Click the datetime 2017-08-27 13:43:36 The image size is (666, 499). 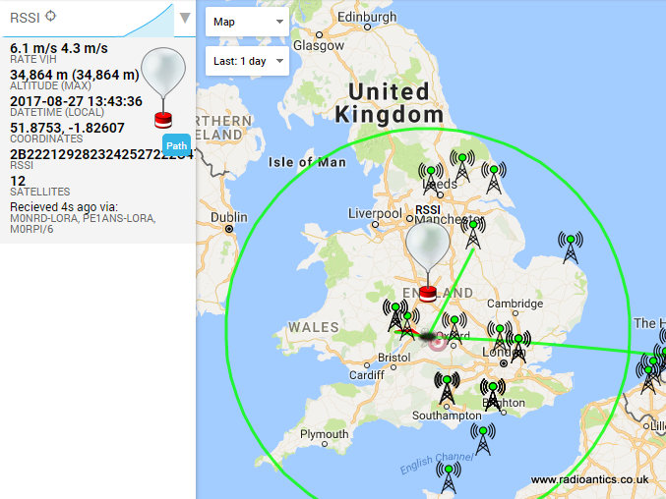click(x=76, y=101)
